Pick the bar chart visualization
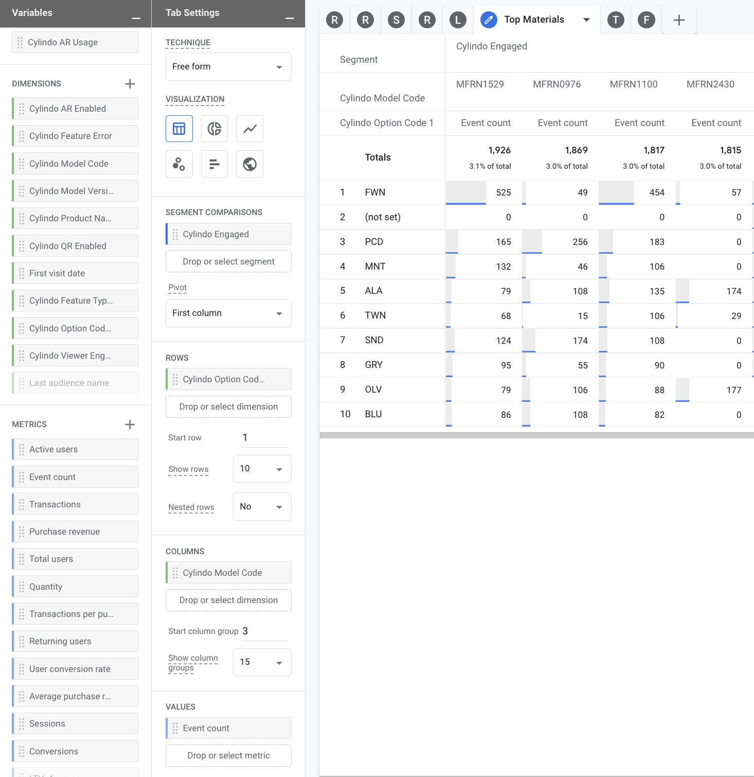Screen dimensions: 754x777 click(214, 164)
